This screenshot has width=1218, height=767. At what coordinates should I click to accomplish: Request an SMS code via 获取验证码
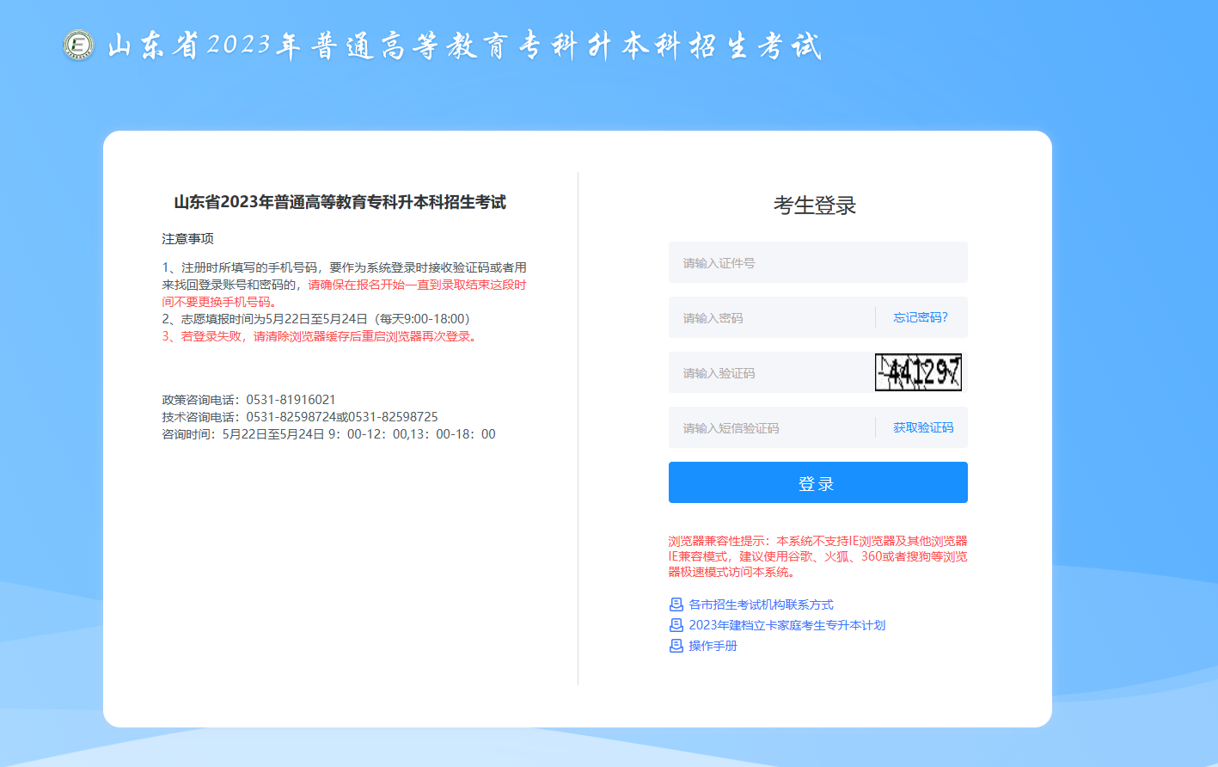[923, 427]
